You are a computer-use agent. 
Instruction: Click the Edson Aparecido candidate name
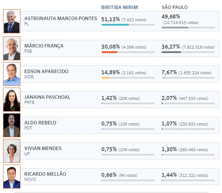(46, 71)
